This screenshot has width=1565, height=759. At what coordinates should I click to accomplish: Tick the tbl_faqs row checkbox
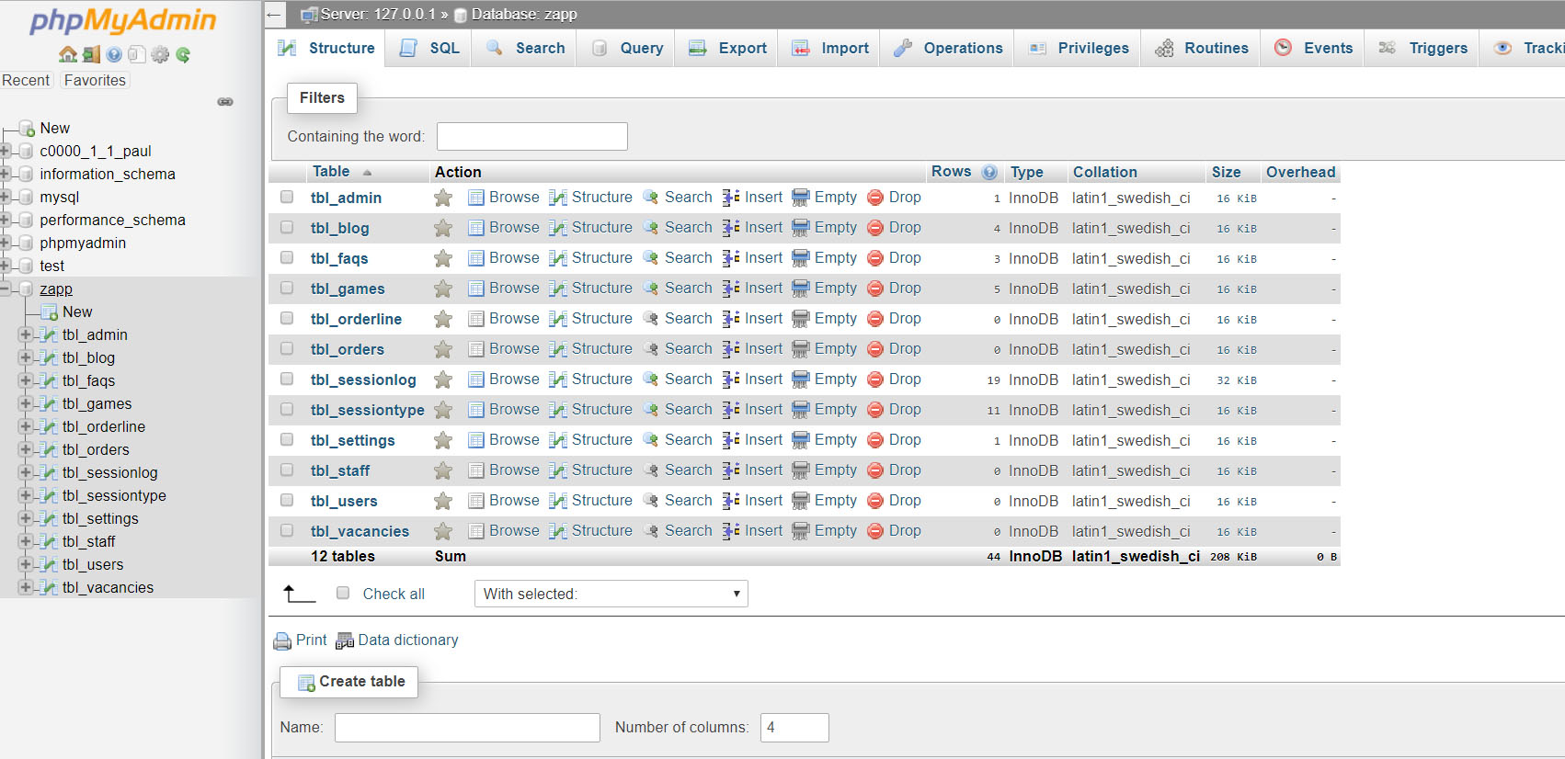coord(287,258)
